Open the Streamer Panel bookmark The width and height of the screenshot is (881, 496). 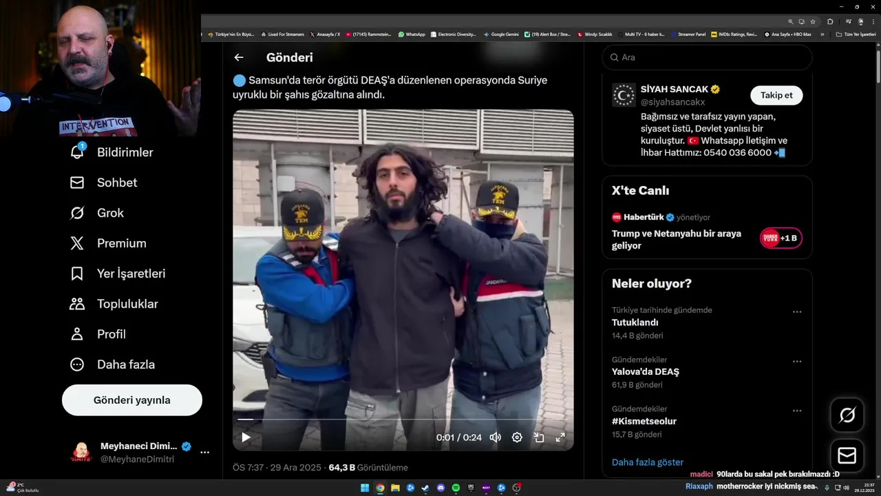[688, 34]
